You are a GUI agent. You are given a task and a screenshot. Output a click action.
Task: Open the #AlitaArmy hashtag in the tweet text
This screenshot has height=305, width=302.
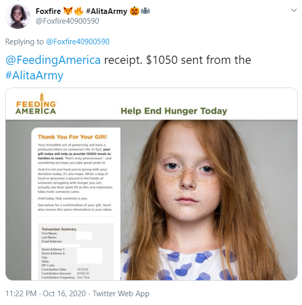tap(34, 75)
